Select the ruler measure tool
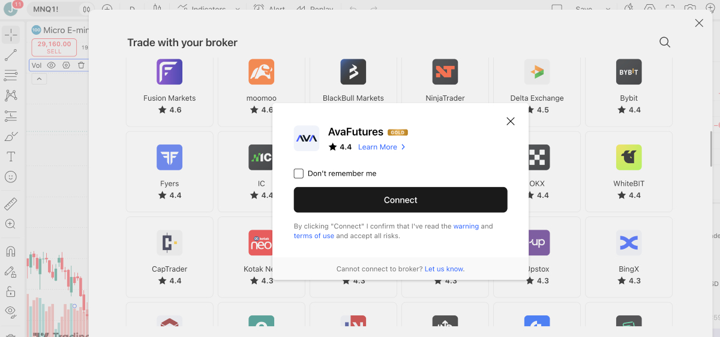 [11, 203]
